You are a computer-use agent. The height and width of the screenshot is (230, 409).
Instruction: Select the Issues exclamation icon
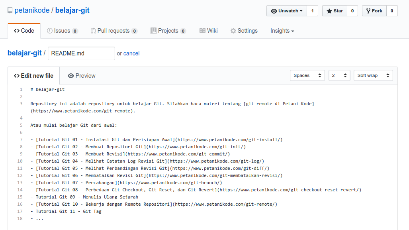click(x=49, y=30)
